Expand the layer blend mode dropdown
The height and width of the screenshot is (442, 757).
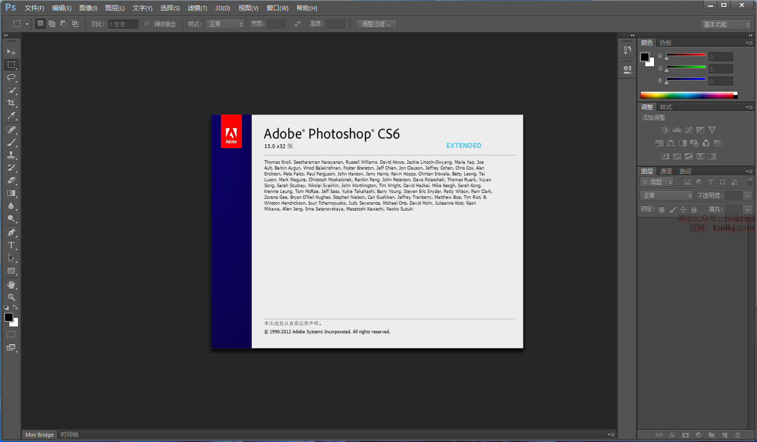[x=666, y=195]
